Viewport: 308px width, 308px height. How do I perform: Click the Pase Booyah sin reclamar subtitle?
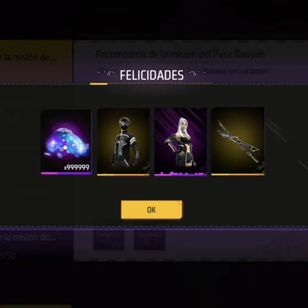pos(227,71)
